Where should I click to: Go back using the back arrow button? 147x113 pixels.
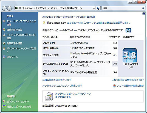(x=4, y=8)
